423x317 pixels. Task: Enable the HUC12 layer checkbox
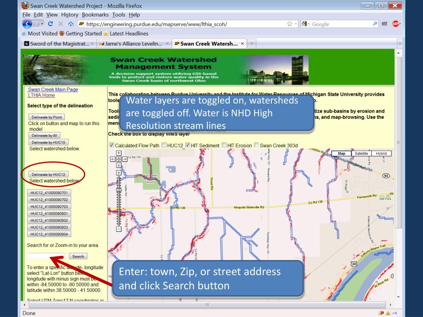164,145
